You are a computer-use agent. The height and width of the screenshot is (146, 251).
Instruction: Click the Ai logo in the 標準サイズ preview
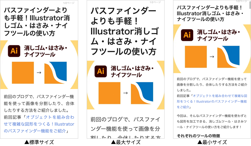pos(14,51)
